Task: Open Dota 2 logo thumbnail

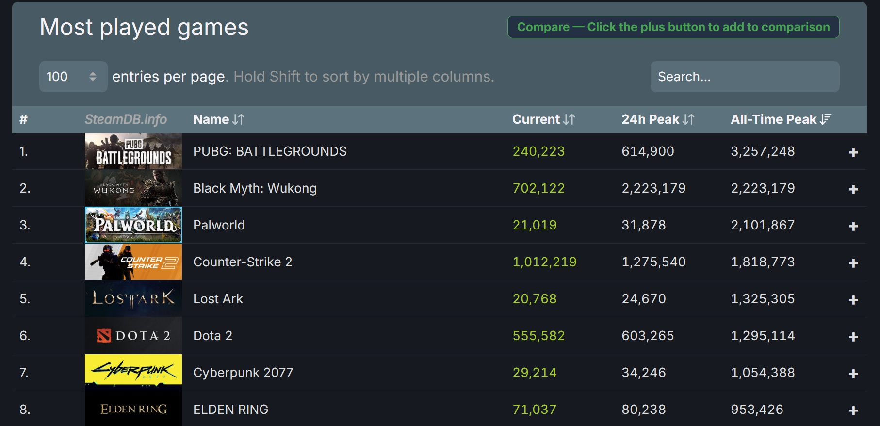Action: [x=133, y=335]
